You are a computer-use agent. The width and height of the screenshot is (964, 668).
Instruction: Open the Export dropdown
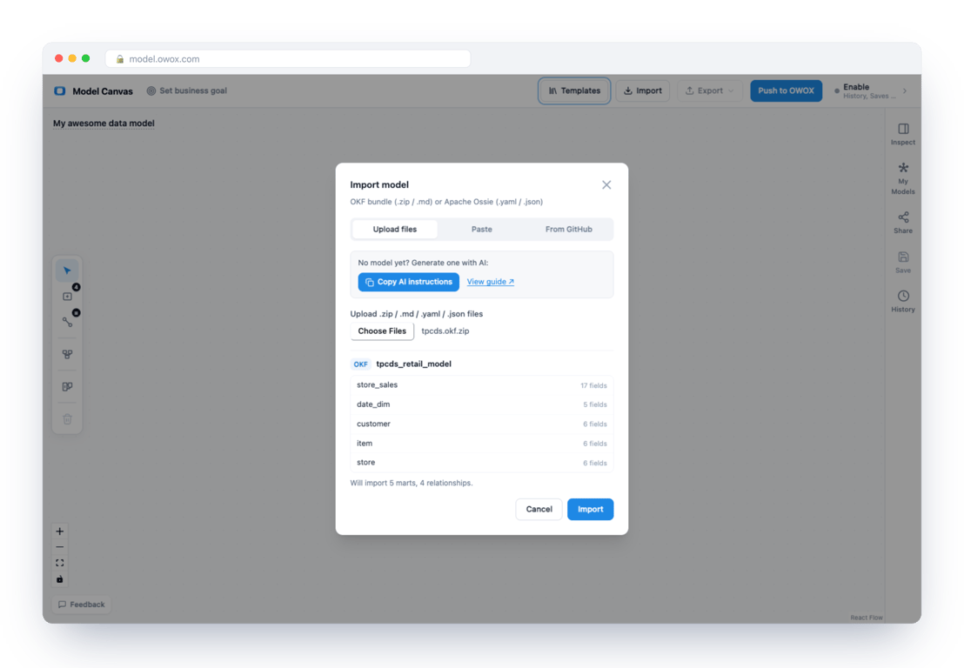[709, 91]
